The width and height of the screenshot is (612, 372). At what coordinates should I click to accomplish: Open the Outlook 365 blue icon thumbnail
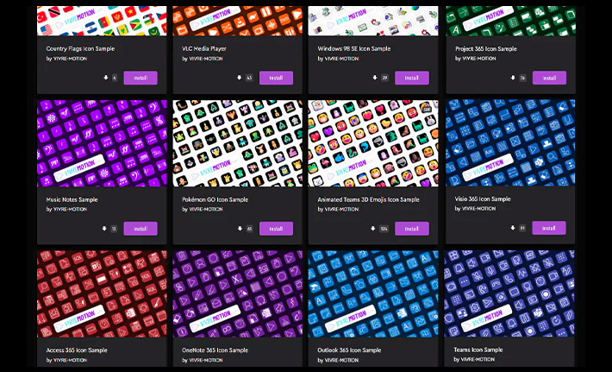point(373,293)
